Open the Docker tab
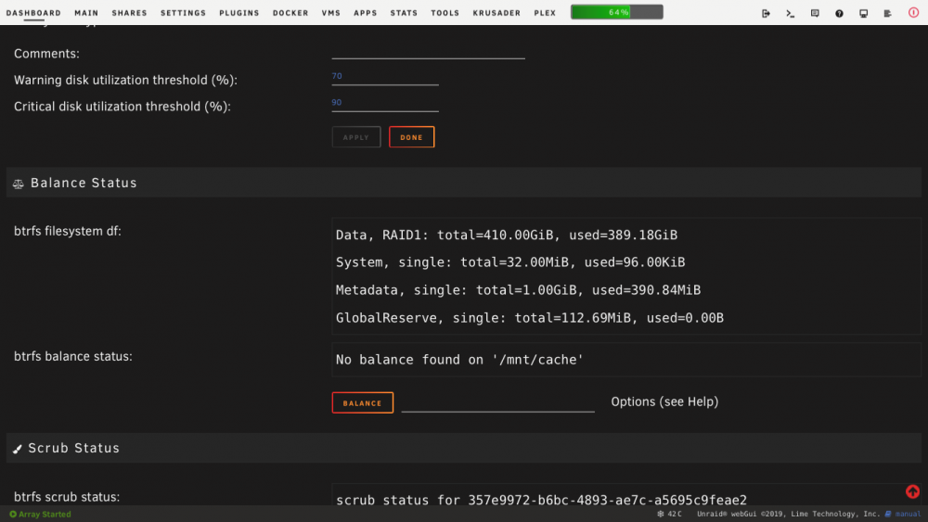 point(290,13)
